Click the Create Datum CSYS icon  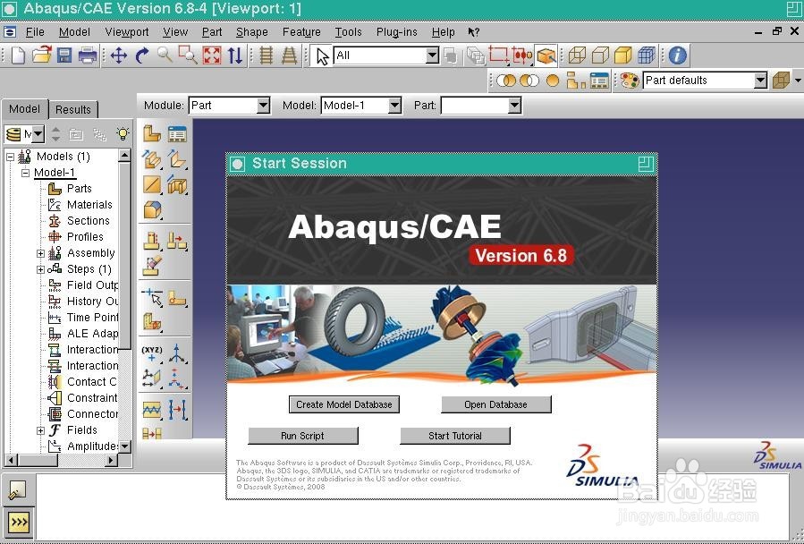coord(177,378)
